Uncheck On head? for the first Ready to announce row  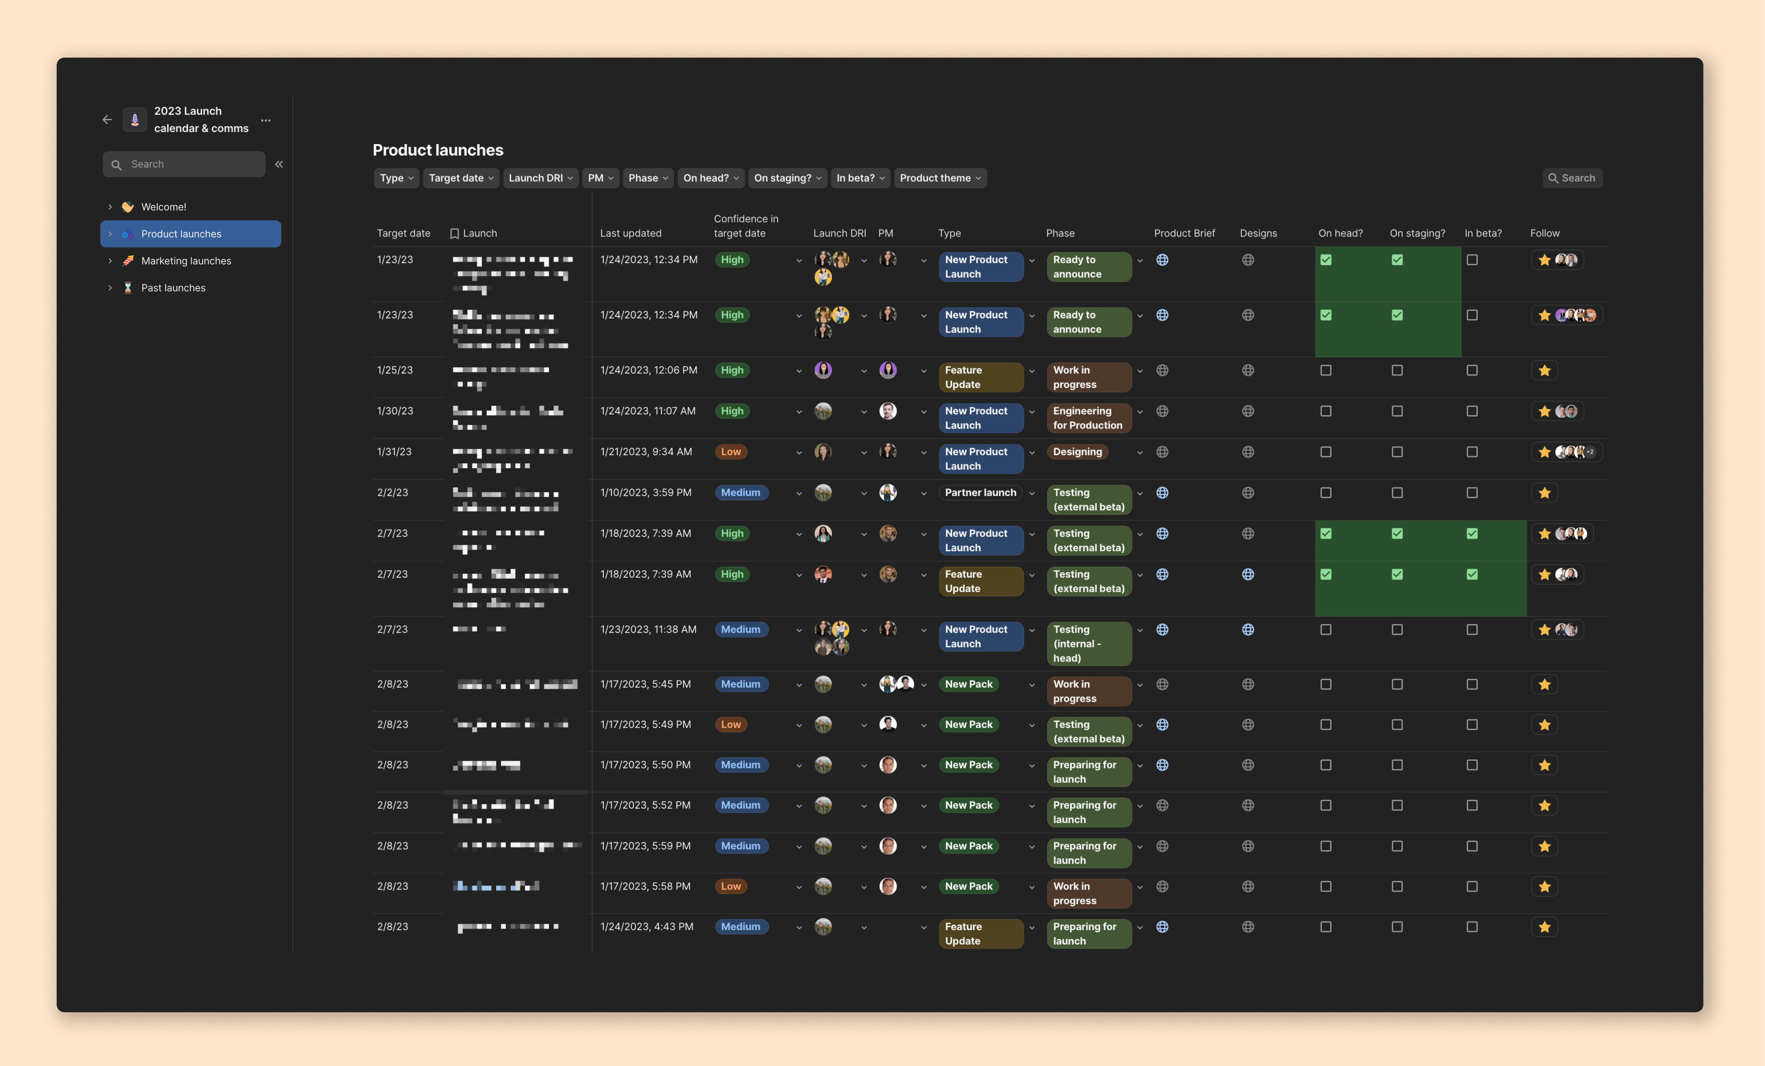pyautogui.click(x=1326, y=260)
